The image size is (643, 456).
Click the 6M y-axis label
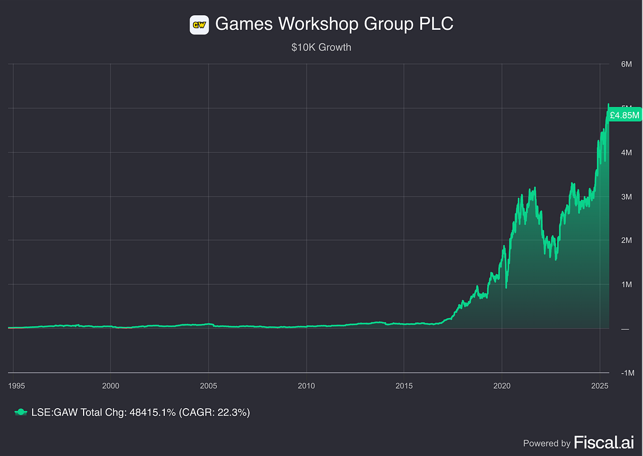[x=626, y=64]
